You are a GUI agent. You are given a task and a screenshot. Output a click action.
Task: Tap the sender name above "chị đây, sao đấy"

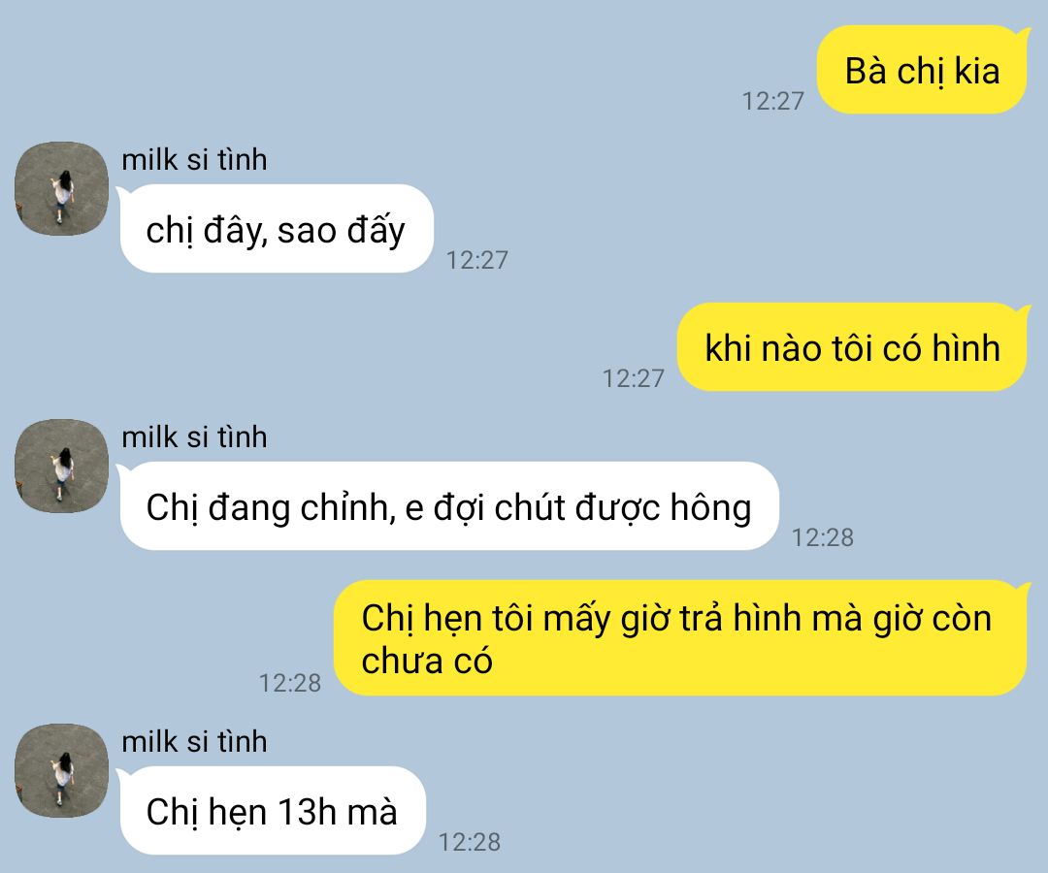[x=194, y=160]
